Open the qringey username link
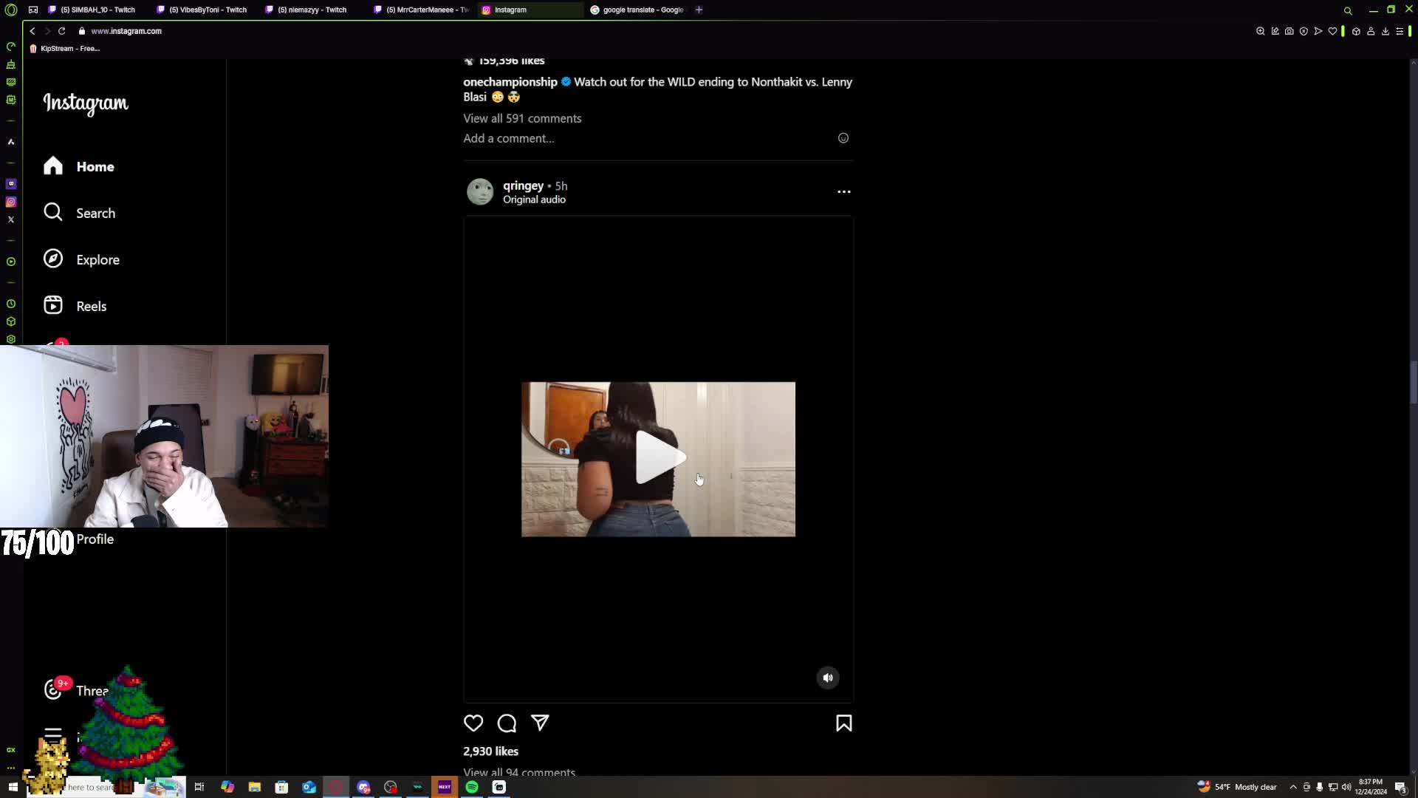Image resolution: width=1418 pixels, height=798 pixels. coord(523,185)
